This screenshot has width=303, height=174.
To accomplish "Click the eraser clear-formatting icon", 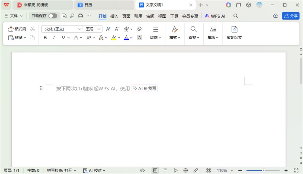I will [x=140, y=29].
